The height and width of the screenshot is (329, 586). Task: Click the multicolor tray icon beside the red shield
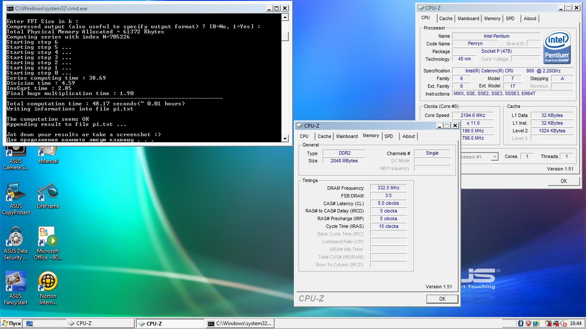[x=537, y=323]
